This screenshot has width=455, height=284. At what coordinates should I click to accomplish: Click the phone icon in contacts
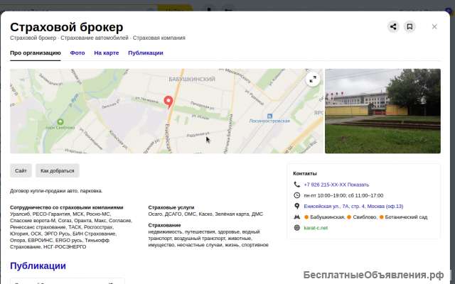(297, 185)
